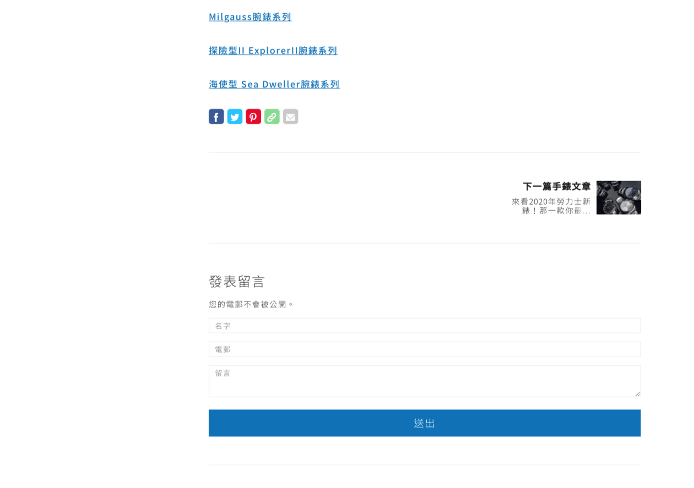
Task: Click the next article watch thumbnail
Action: click(x=619, y=198)
